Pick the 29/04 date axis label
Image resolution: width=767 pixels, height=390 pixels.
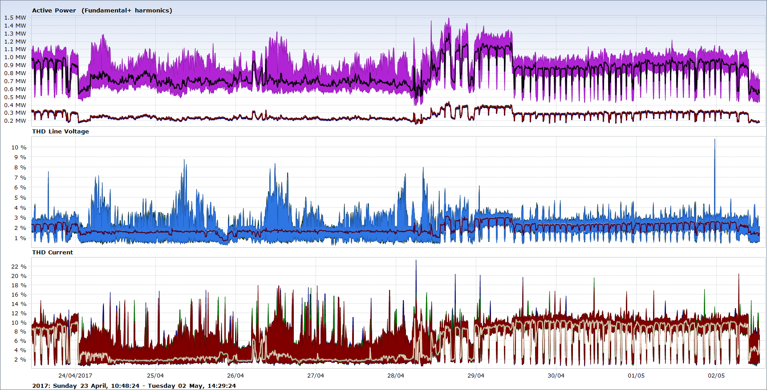pos(476,375)
